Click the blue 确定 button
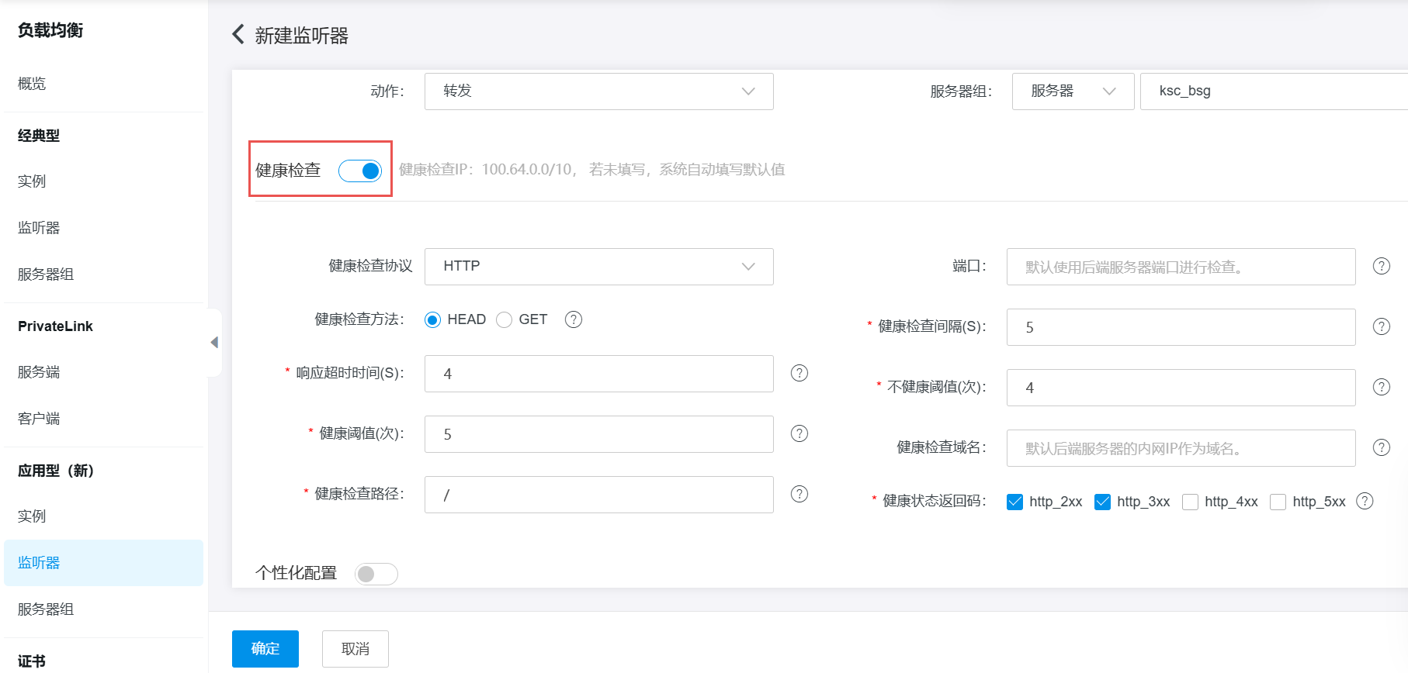The image size is (1408, 673). coord(265,649)
